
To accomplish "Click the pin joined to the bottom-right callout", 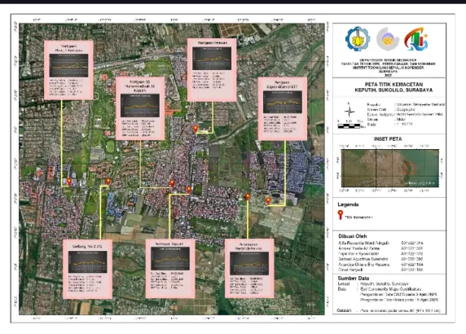I will point(248,196).
